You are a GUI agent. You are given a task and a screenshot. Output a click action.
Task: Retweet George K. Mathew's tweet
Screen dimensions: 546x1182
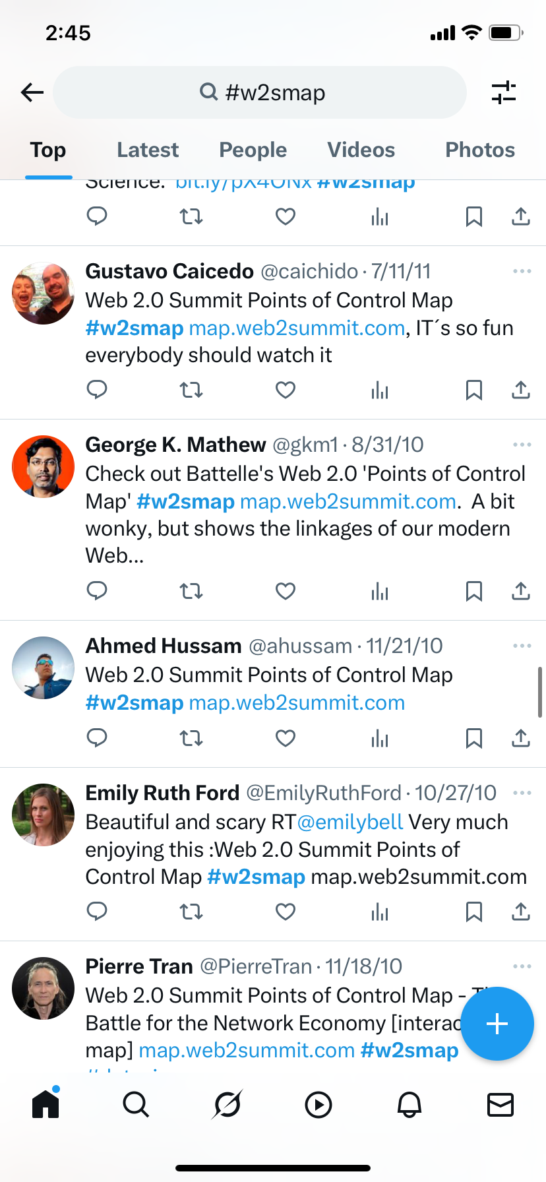click(x=191, y=591)
